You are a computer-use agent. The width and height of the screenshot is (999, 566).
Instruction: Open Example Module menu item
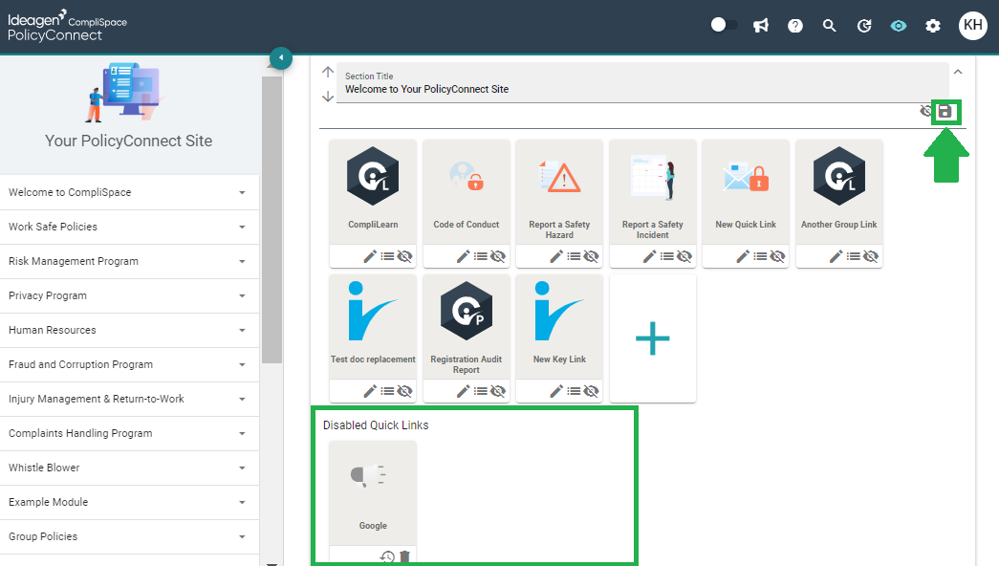tap(129, 502)
